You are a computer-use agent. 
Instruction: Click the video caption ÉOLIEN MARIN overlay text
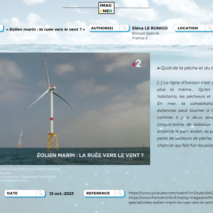click(x=90, y=155)
